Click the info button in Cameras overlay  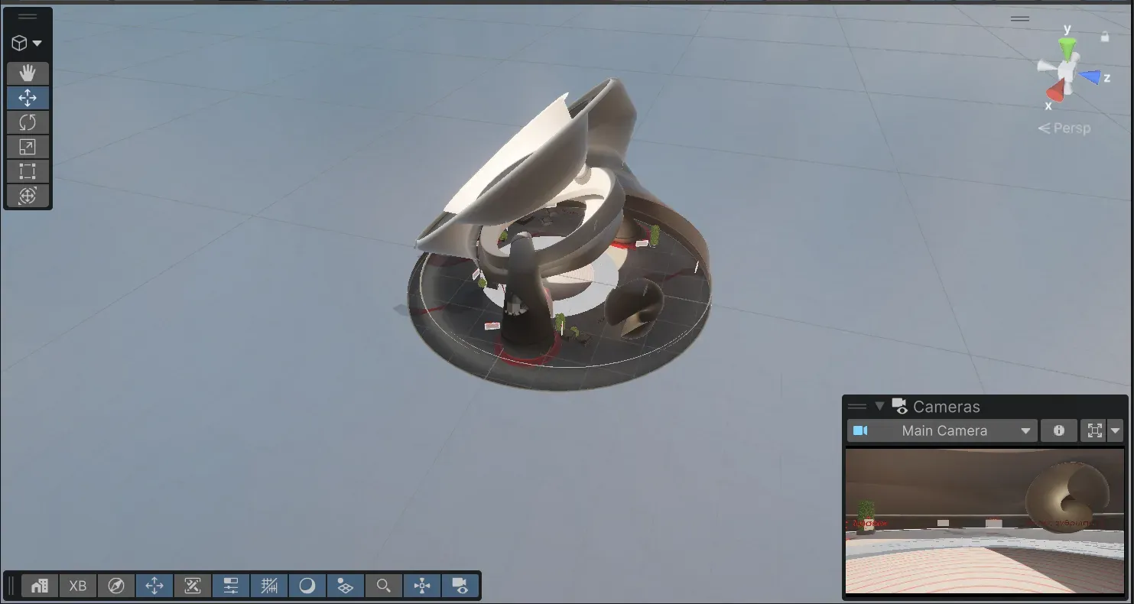pyautogui.click(x=1059, y=430)
